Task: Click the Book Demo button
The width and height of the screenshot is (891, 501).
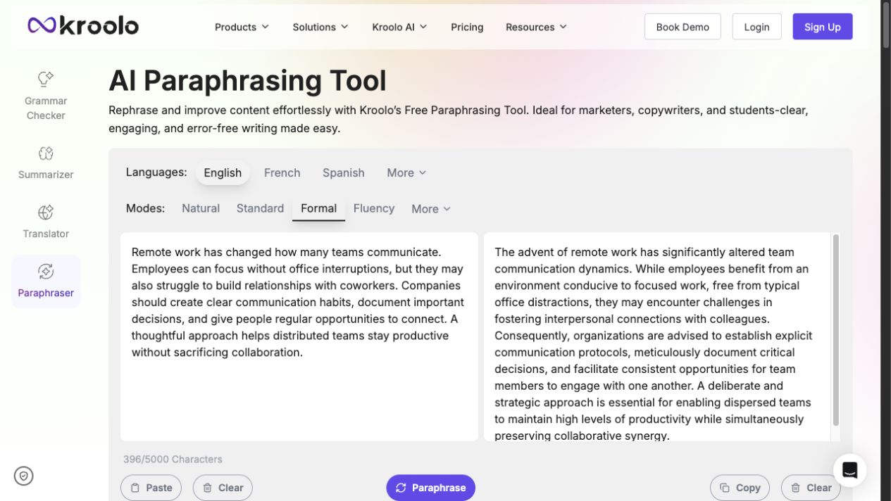Action: click(x=683, y=27)
